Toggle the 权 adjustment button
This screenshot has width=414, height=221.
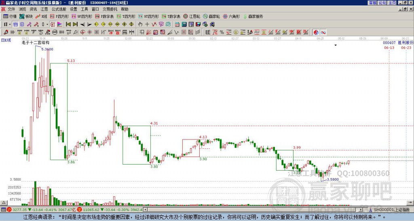pyautogui.click(x=53, y=25)
